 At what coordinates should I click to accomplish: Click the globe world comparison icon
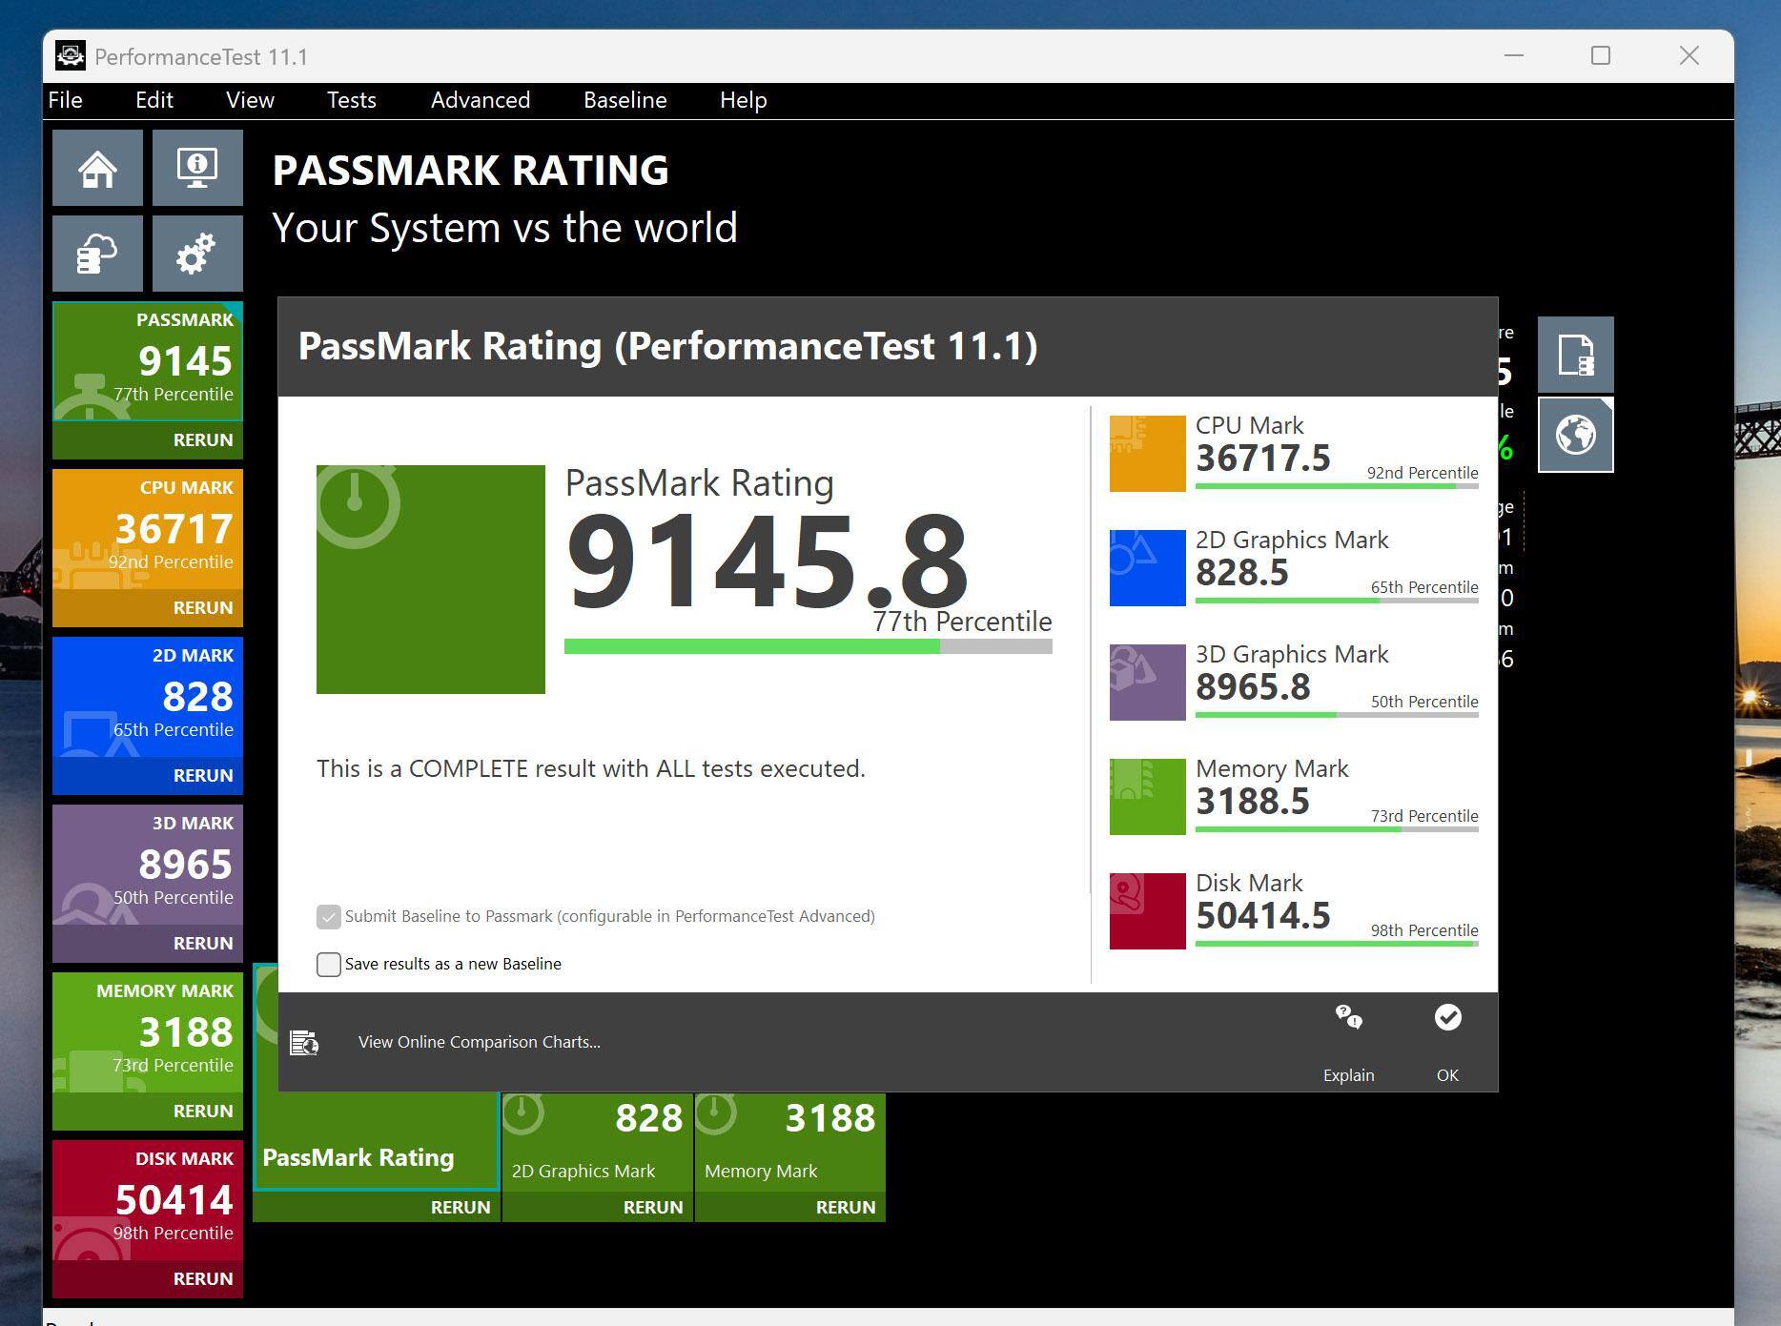tap(1575, 435)
